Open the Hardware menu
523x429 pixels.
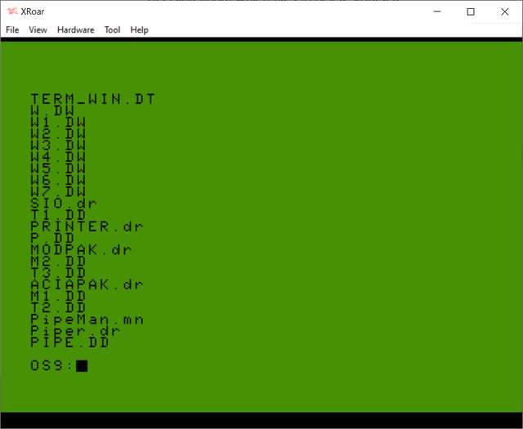coord(76,30)
